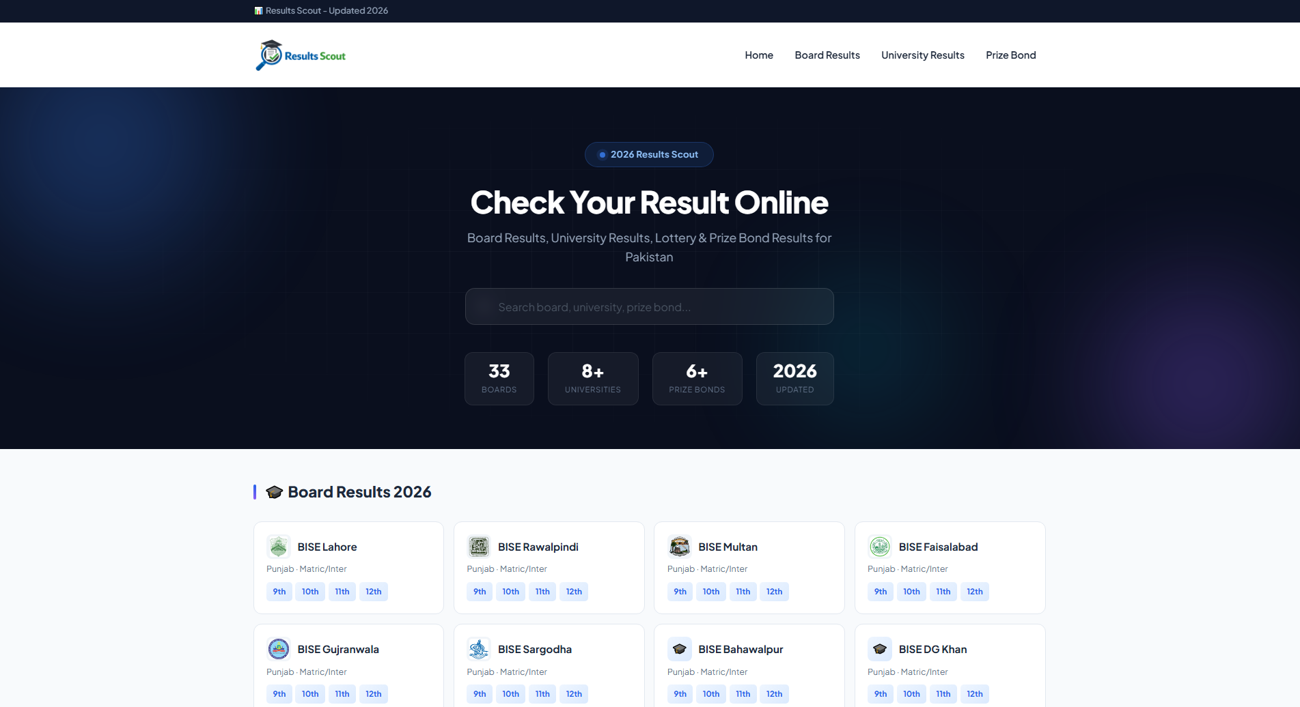Open the BISE Bahawalpur 12th class result
The width and height of the screenshot is (1300, 707).
coord(775,694)
